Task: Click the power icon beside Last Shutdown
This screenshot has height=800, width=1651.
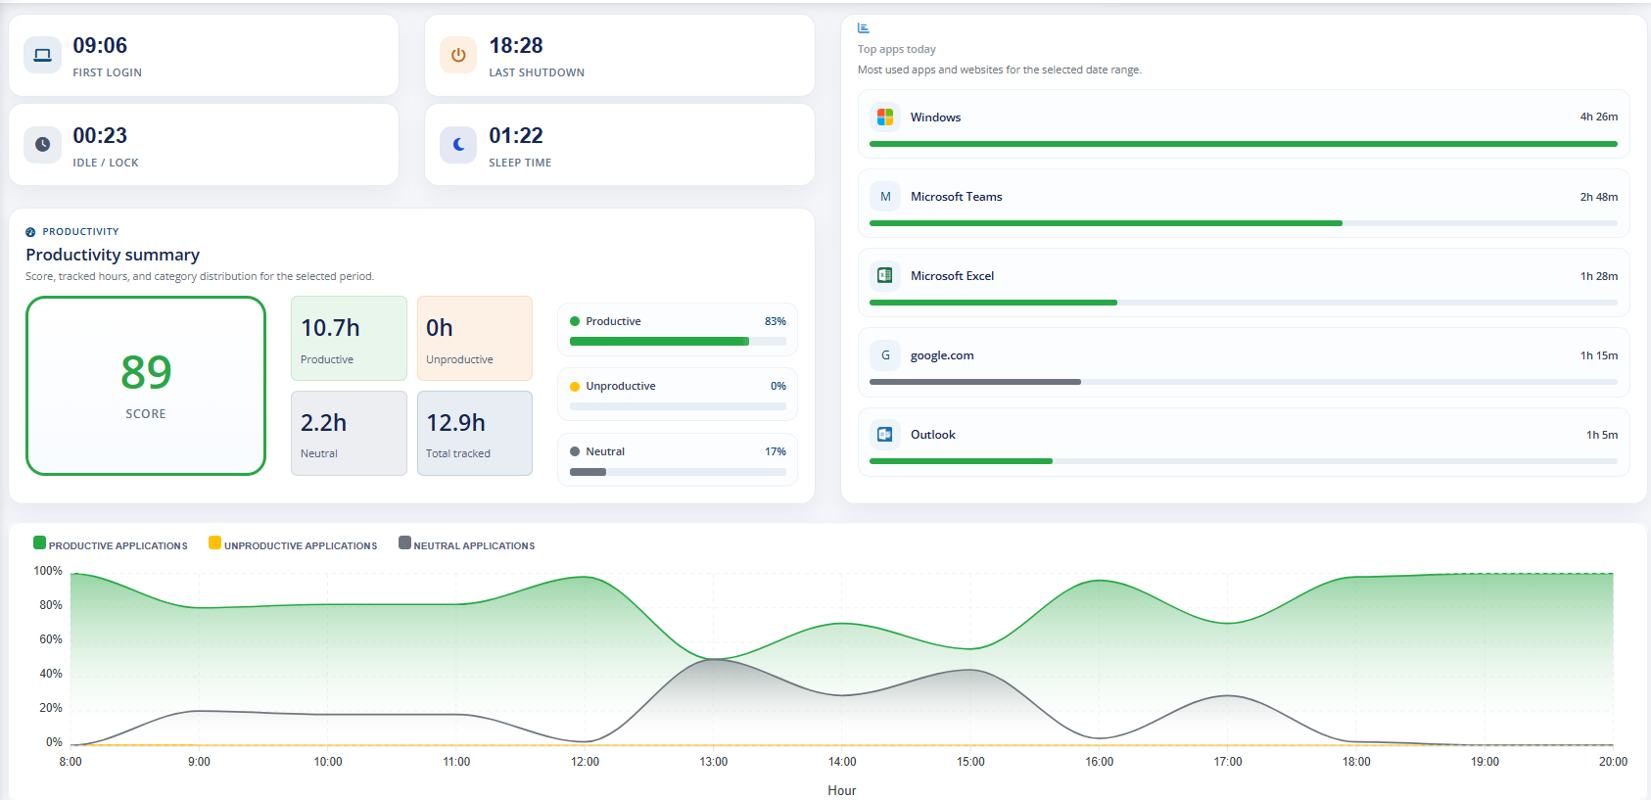Action: (458, 55)
